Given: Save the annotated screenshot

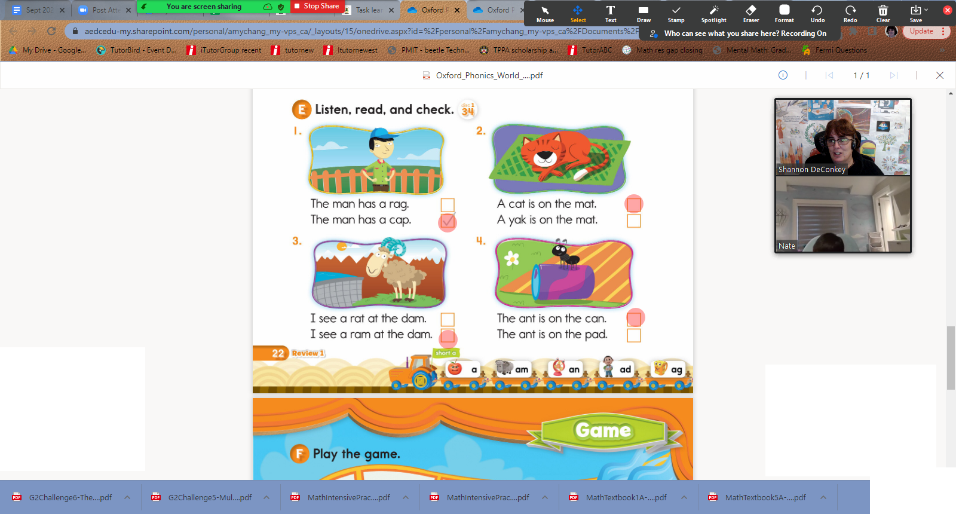Looking at the screenshot, I should point(916,13).
